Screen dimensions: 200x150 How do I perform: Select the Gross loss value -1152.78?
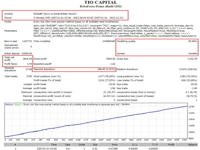coord(192,59)
